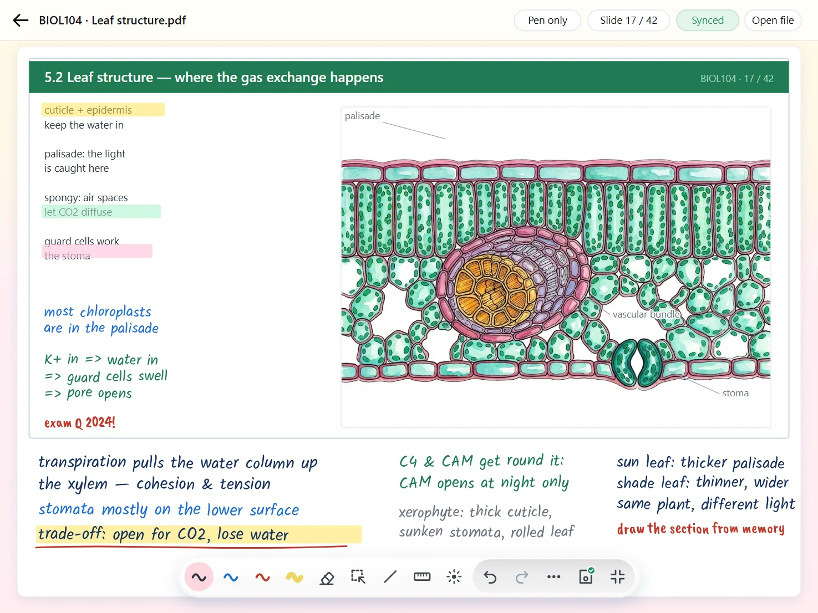Select the black pen tool
Image resolution: width=818 pixels, height=613 pixels.
coord(199,577)
